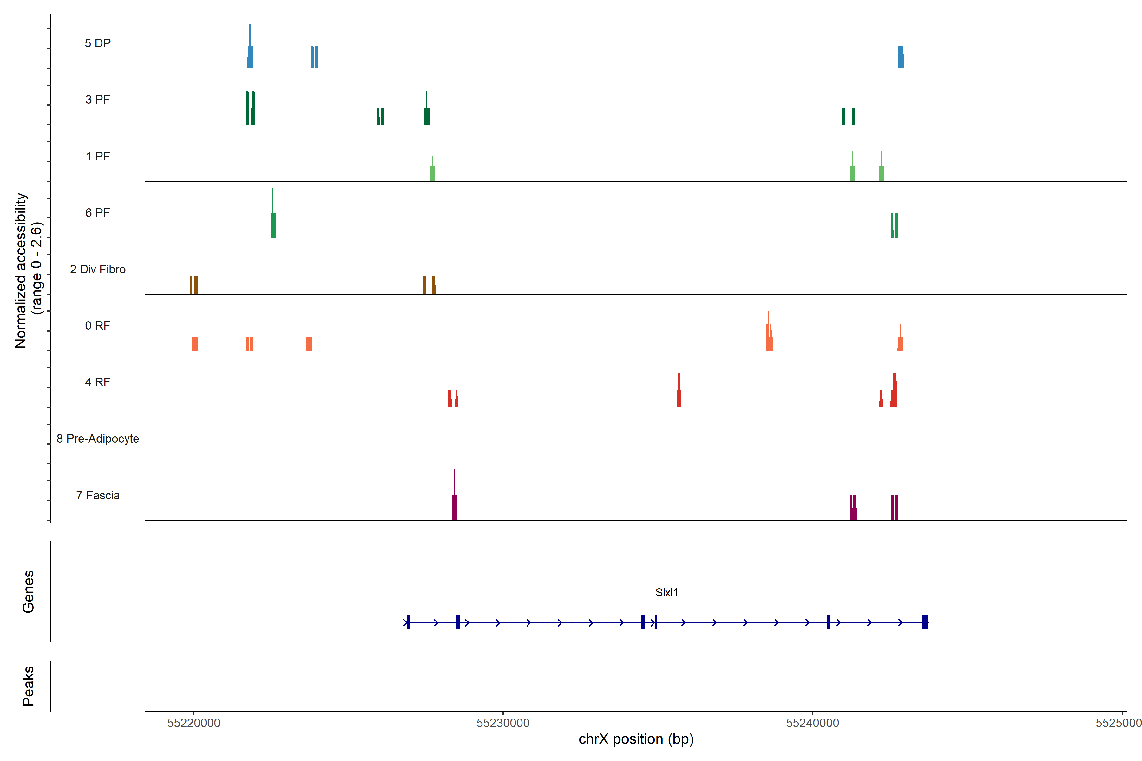The height and width of the screenshot is (761, 1142).
Task: Click the last exon block of Slxl1
Action: pyautogui.click(x=924, y=622)
